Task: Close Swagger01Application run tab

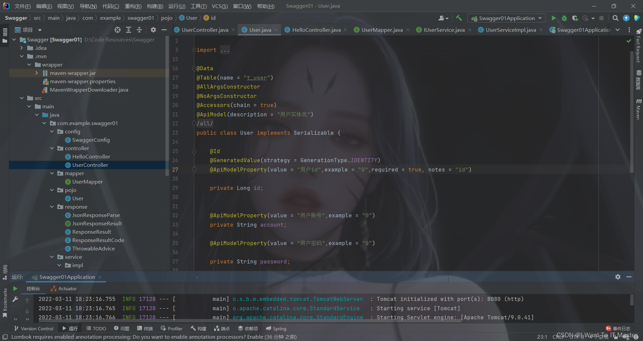Action: click(x=100, y=277)
